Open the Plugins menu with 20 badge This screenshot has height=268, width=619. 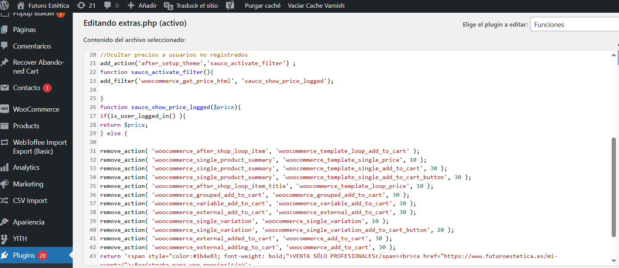pos(36,255)
